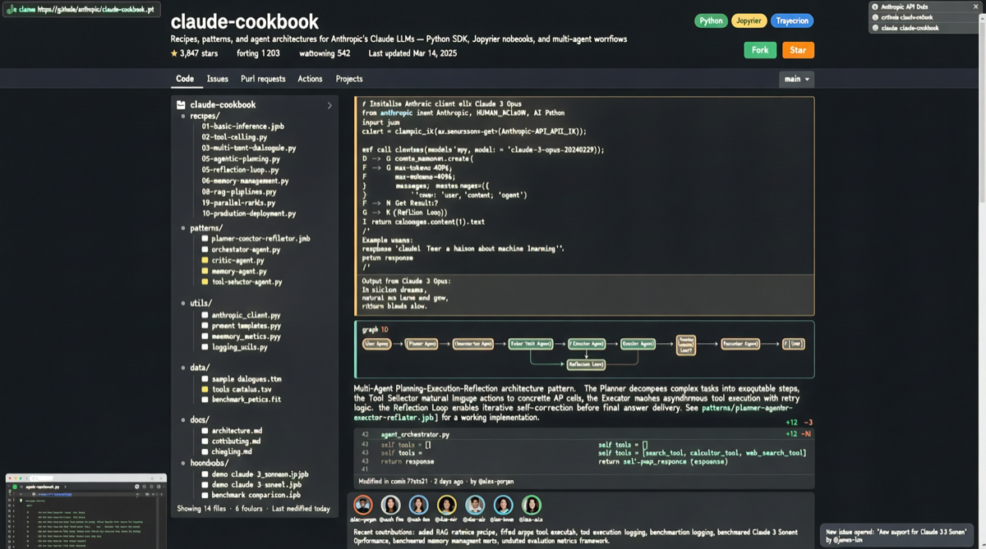Click the file icon of meemory_metics.pyy
This screenshot has height=549, width=986.
[x=205, y=336]
